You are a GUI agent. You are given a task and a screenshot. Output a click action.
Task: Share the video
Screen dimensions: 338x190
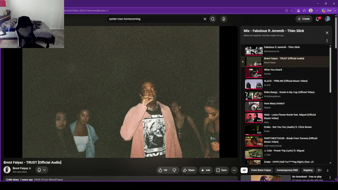pos(189,170)
